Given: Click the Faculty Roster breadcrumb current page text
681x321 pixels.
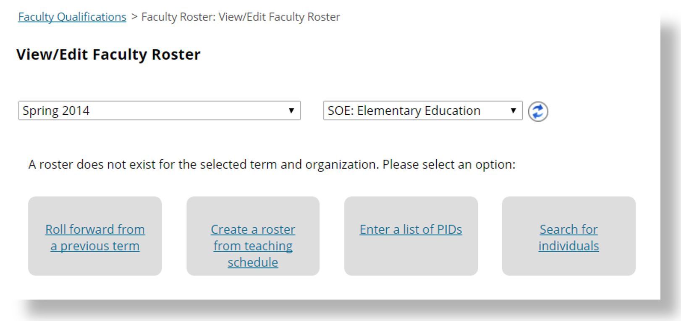Looking at the screenshot, I should (241, 17).
